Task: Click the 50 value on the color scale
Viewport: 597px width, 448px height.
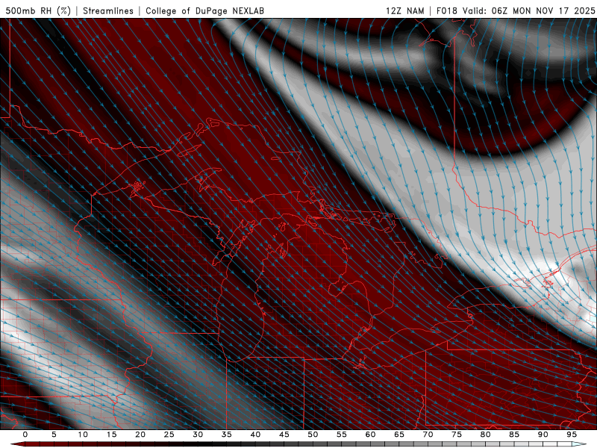Action: coord(313,435)
